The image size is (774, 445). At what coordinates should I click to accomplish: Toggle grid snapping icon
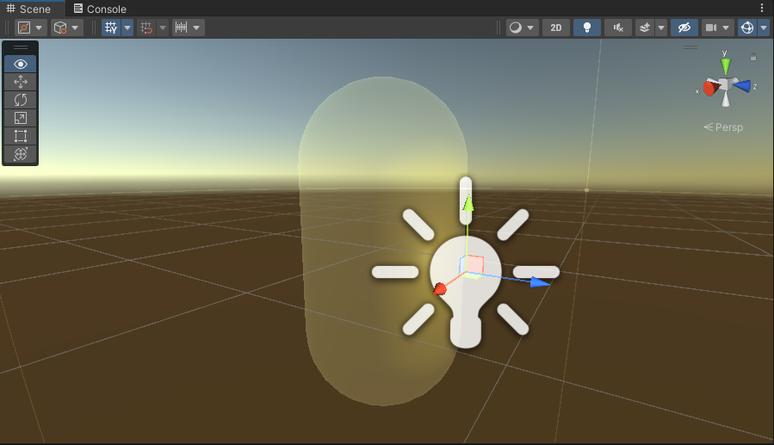[x=146, y=28]
